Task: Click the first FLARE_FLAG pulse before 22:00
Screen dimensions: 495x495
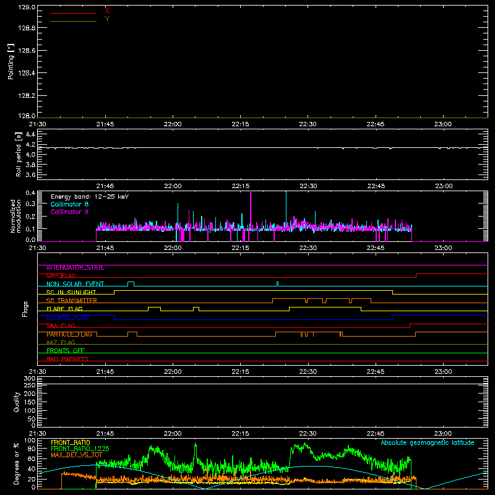Action: point(154,308)
